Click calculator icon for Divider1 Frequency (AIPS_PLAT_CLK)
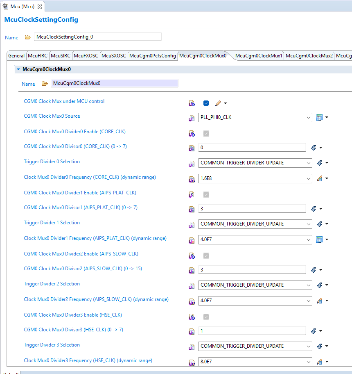 click(319, 239)
